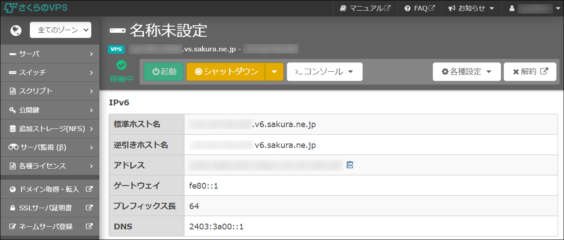
Task: Open the コンソール console dropdown
Action: [325, 72]
